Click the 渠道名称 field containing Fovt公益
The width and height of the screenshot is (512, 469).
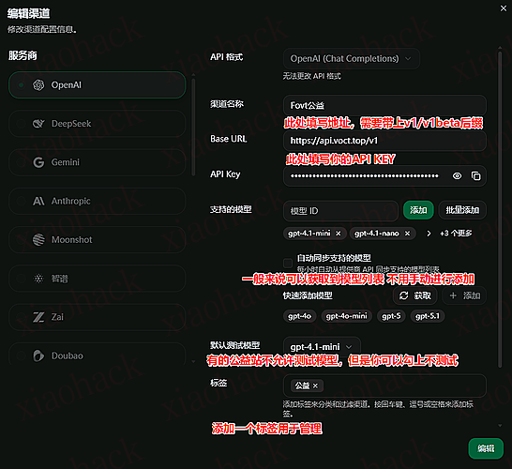tap(384, 105)
